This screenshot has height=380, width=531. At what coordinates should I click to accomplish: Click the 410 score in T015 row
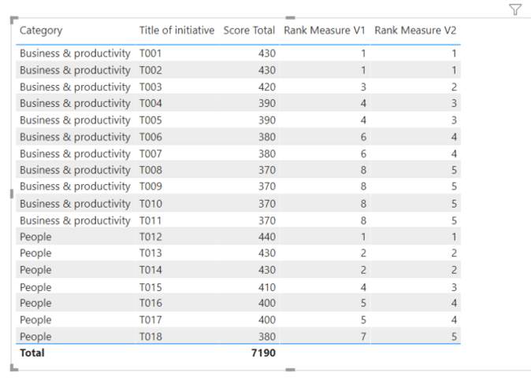point(267,288)
